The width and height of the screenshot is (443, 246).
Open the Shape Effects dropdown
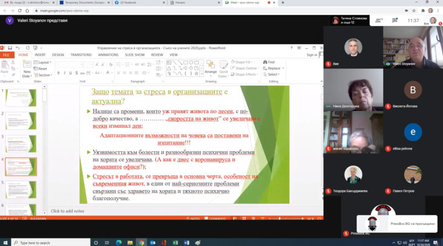point(244,75)
